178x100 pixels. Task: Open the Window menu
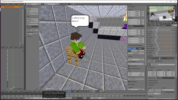tap(16, 4)
